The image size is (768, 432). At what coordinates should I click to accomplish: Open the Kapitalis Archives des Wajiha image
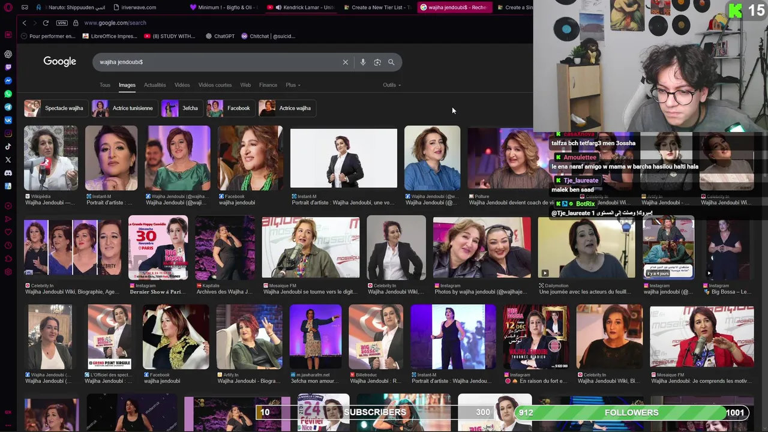tap(225, 248)
